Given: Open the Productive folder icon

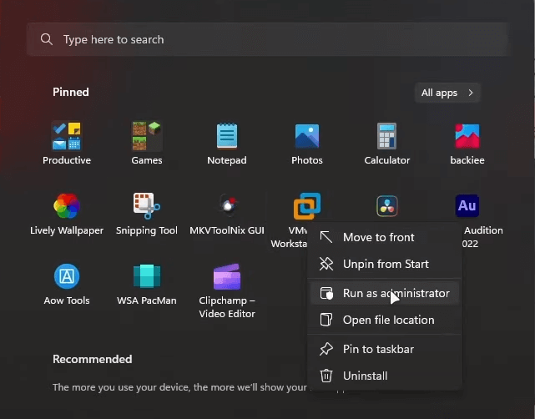Looking at the screenshot, I should pos(67,136).
